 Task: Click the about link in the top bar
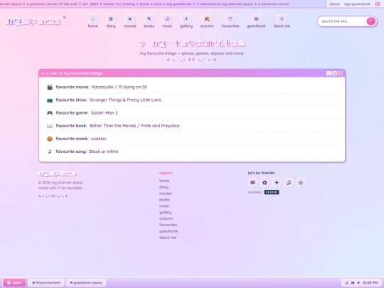click(334, 4)
